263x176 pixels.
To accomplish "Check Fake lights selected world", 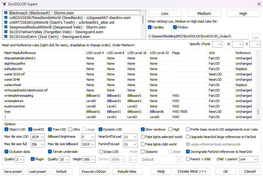I will pos(143,137).
